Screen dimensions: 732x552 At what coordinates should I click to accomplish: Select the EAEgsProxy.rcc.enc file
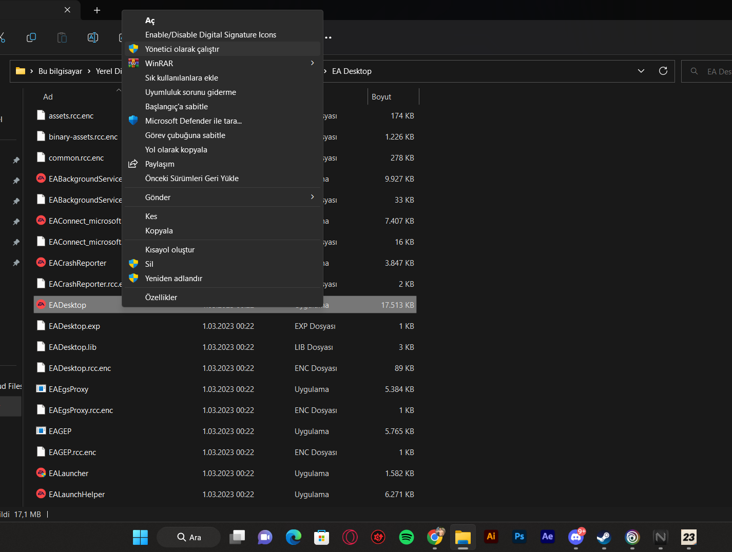pyautogui.click(x=81, y=410)
